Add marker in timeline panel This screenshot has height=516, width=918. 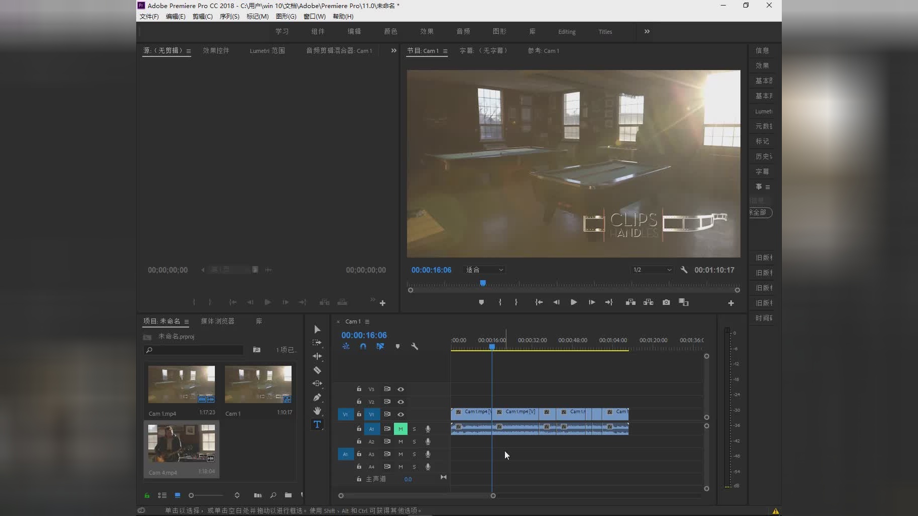click(x=397, y=347)
